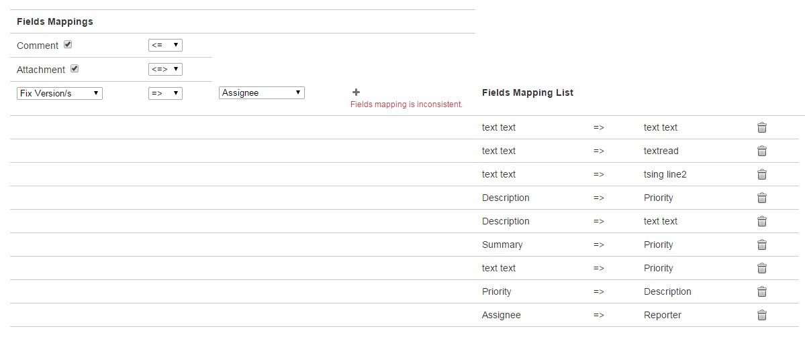
Task: Click the 'Fields mapping is inconsistent.' error message
Action: click(406, 105)
